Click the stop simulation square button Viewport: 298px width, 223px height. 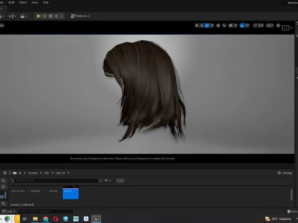(50, 16)
